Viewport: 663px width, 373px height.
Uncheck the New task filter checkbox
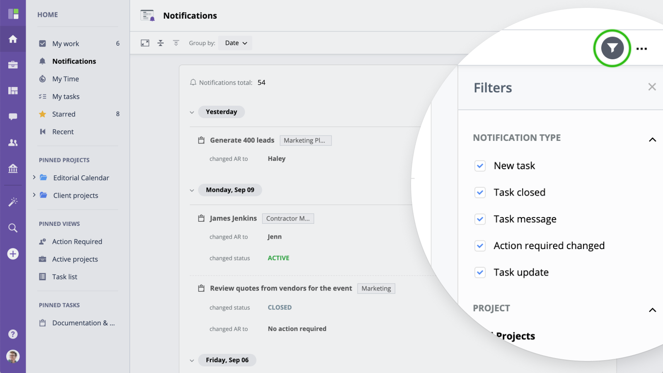click(x=480, y=166)
